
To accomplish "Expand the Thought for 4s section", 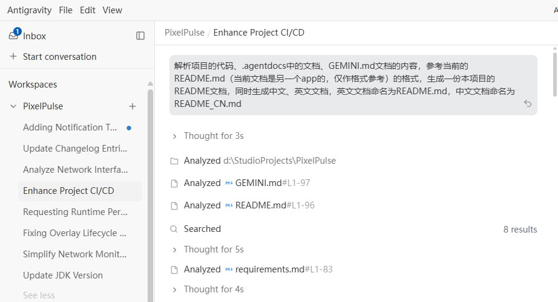I will coord(174,289).
